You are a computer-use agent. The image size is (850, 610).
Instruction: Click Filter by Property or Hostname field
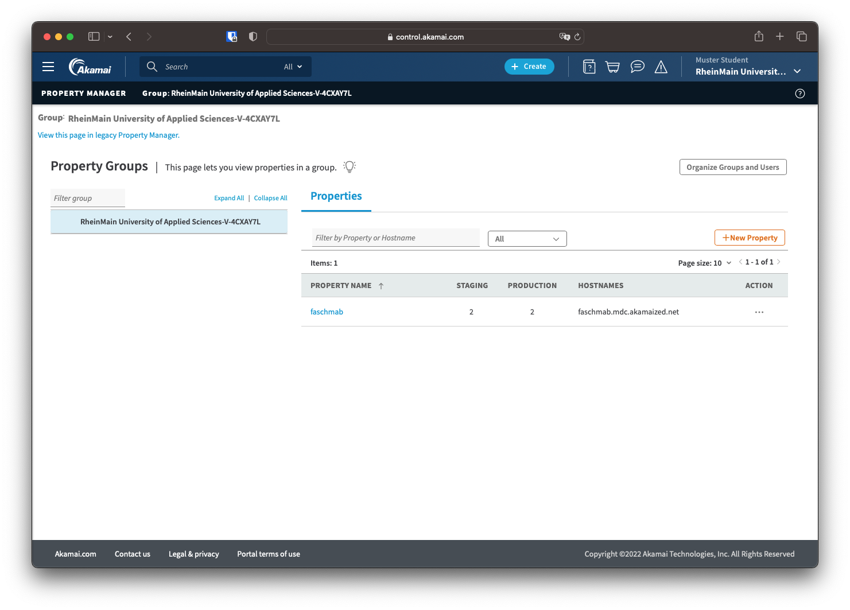click(x=396, y=238)
